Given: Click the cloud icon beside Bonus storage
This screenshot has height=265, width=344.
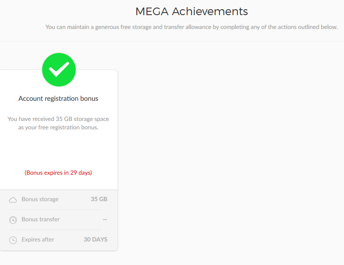Looking at the screenshot, I should coord(13,199).
